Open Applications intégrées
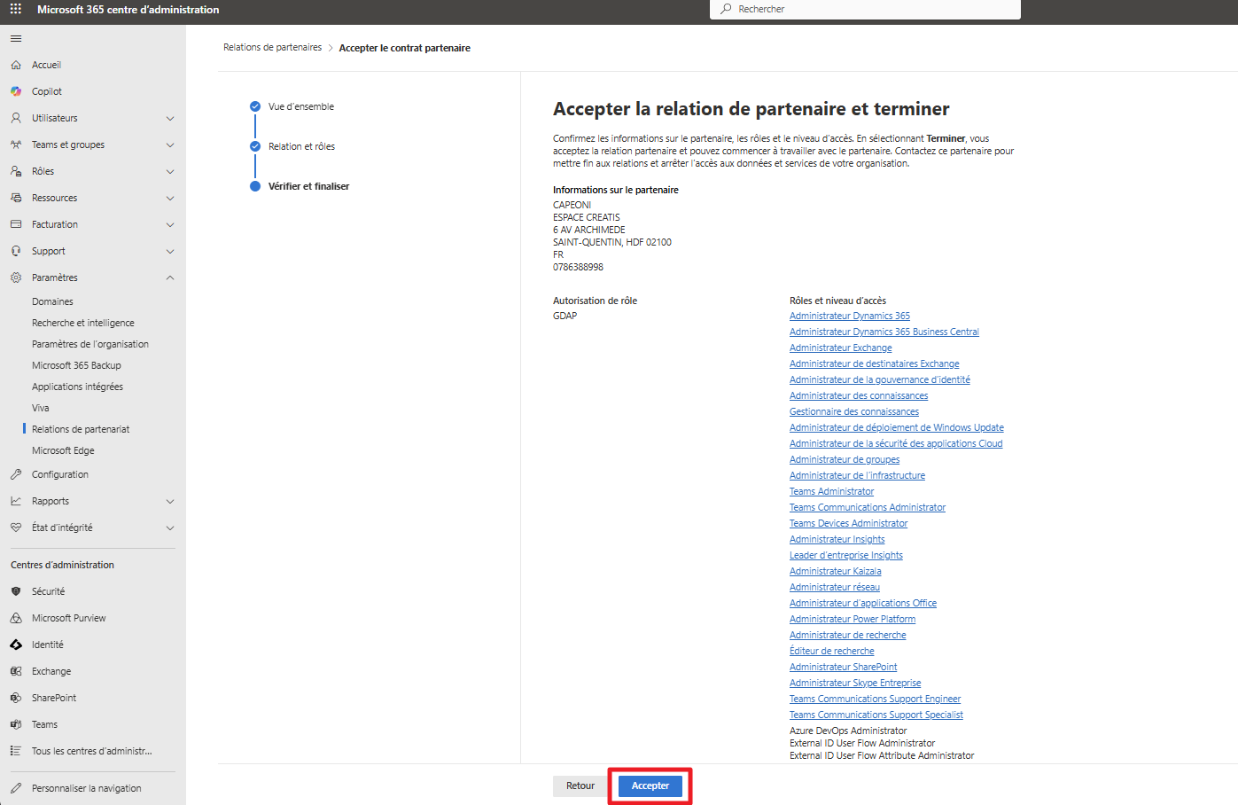Image resolution: width=1238 pixels, height=805 pixels. pos(77,387)
